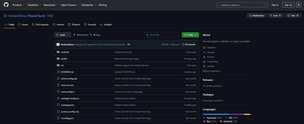Open the Resources dropdown

pos(51,5)
